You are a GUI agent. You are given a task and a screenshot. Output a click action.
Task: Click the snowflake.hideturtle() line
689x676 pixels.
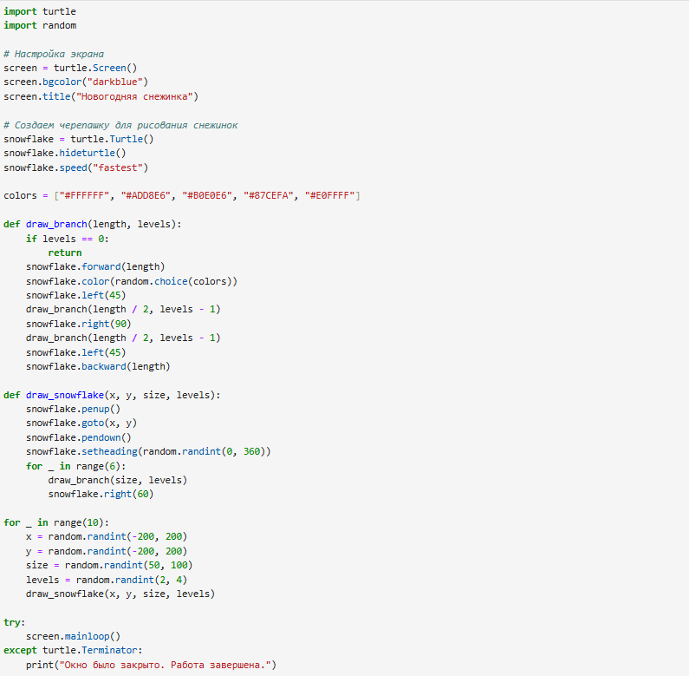click(65, 153)
